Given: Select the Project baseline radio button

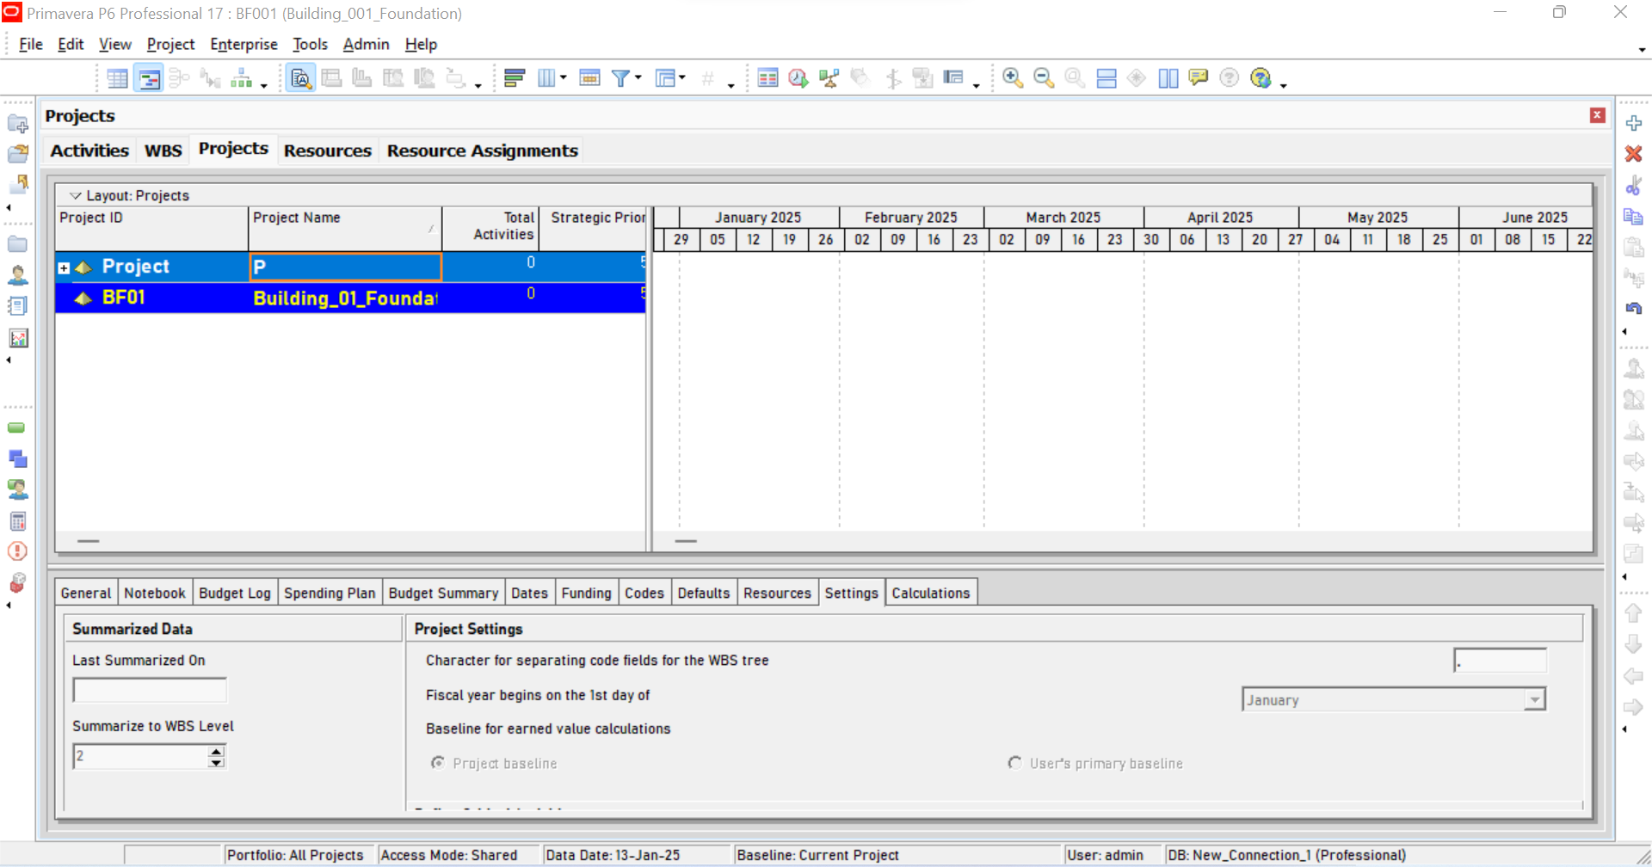Looking at the screenshot, I should [438, 763].
